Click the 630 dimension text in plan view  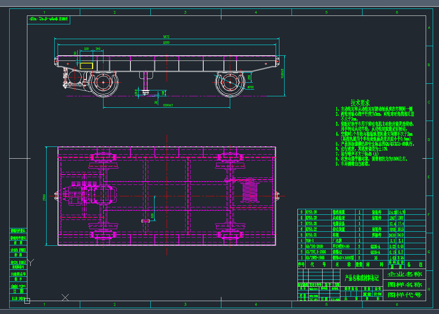click(152, 215)
